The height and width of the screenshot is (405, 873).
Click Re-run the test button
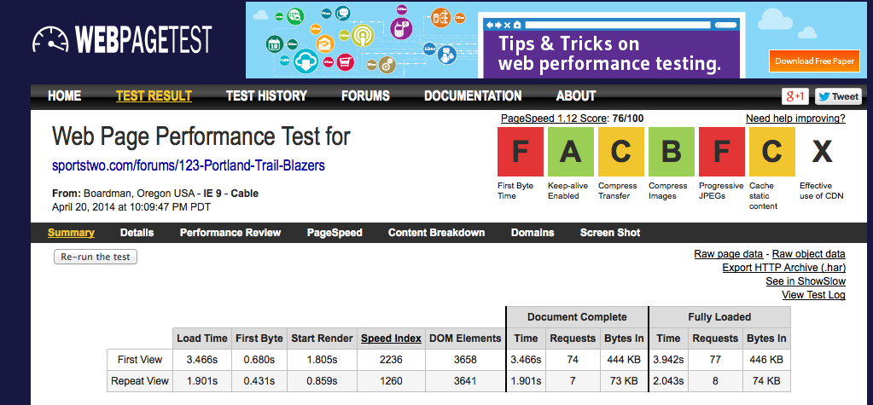[96, 257]
